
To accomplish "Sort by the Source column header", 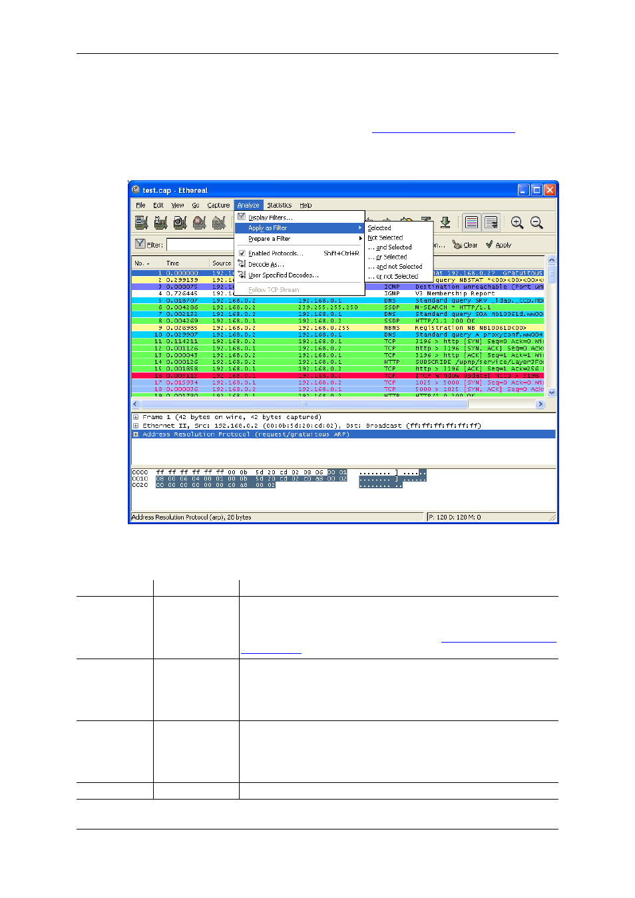I will pos(222,263).
